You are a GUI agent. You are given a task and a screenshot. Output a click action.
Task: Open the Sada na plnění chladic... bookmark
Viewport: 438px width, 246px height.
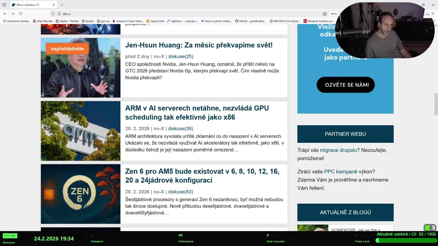click(x=217, y=21)
